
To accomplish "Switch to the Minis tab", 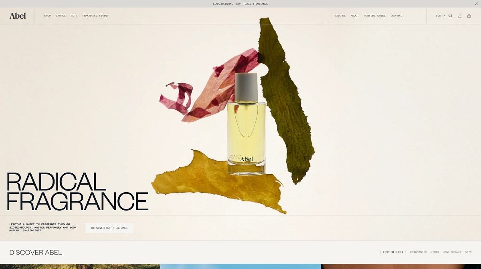I will (x=435, y=252).
